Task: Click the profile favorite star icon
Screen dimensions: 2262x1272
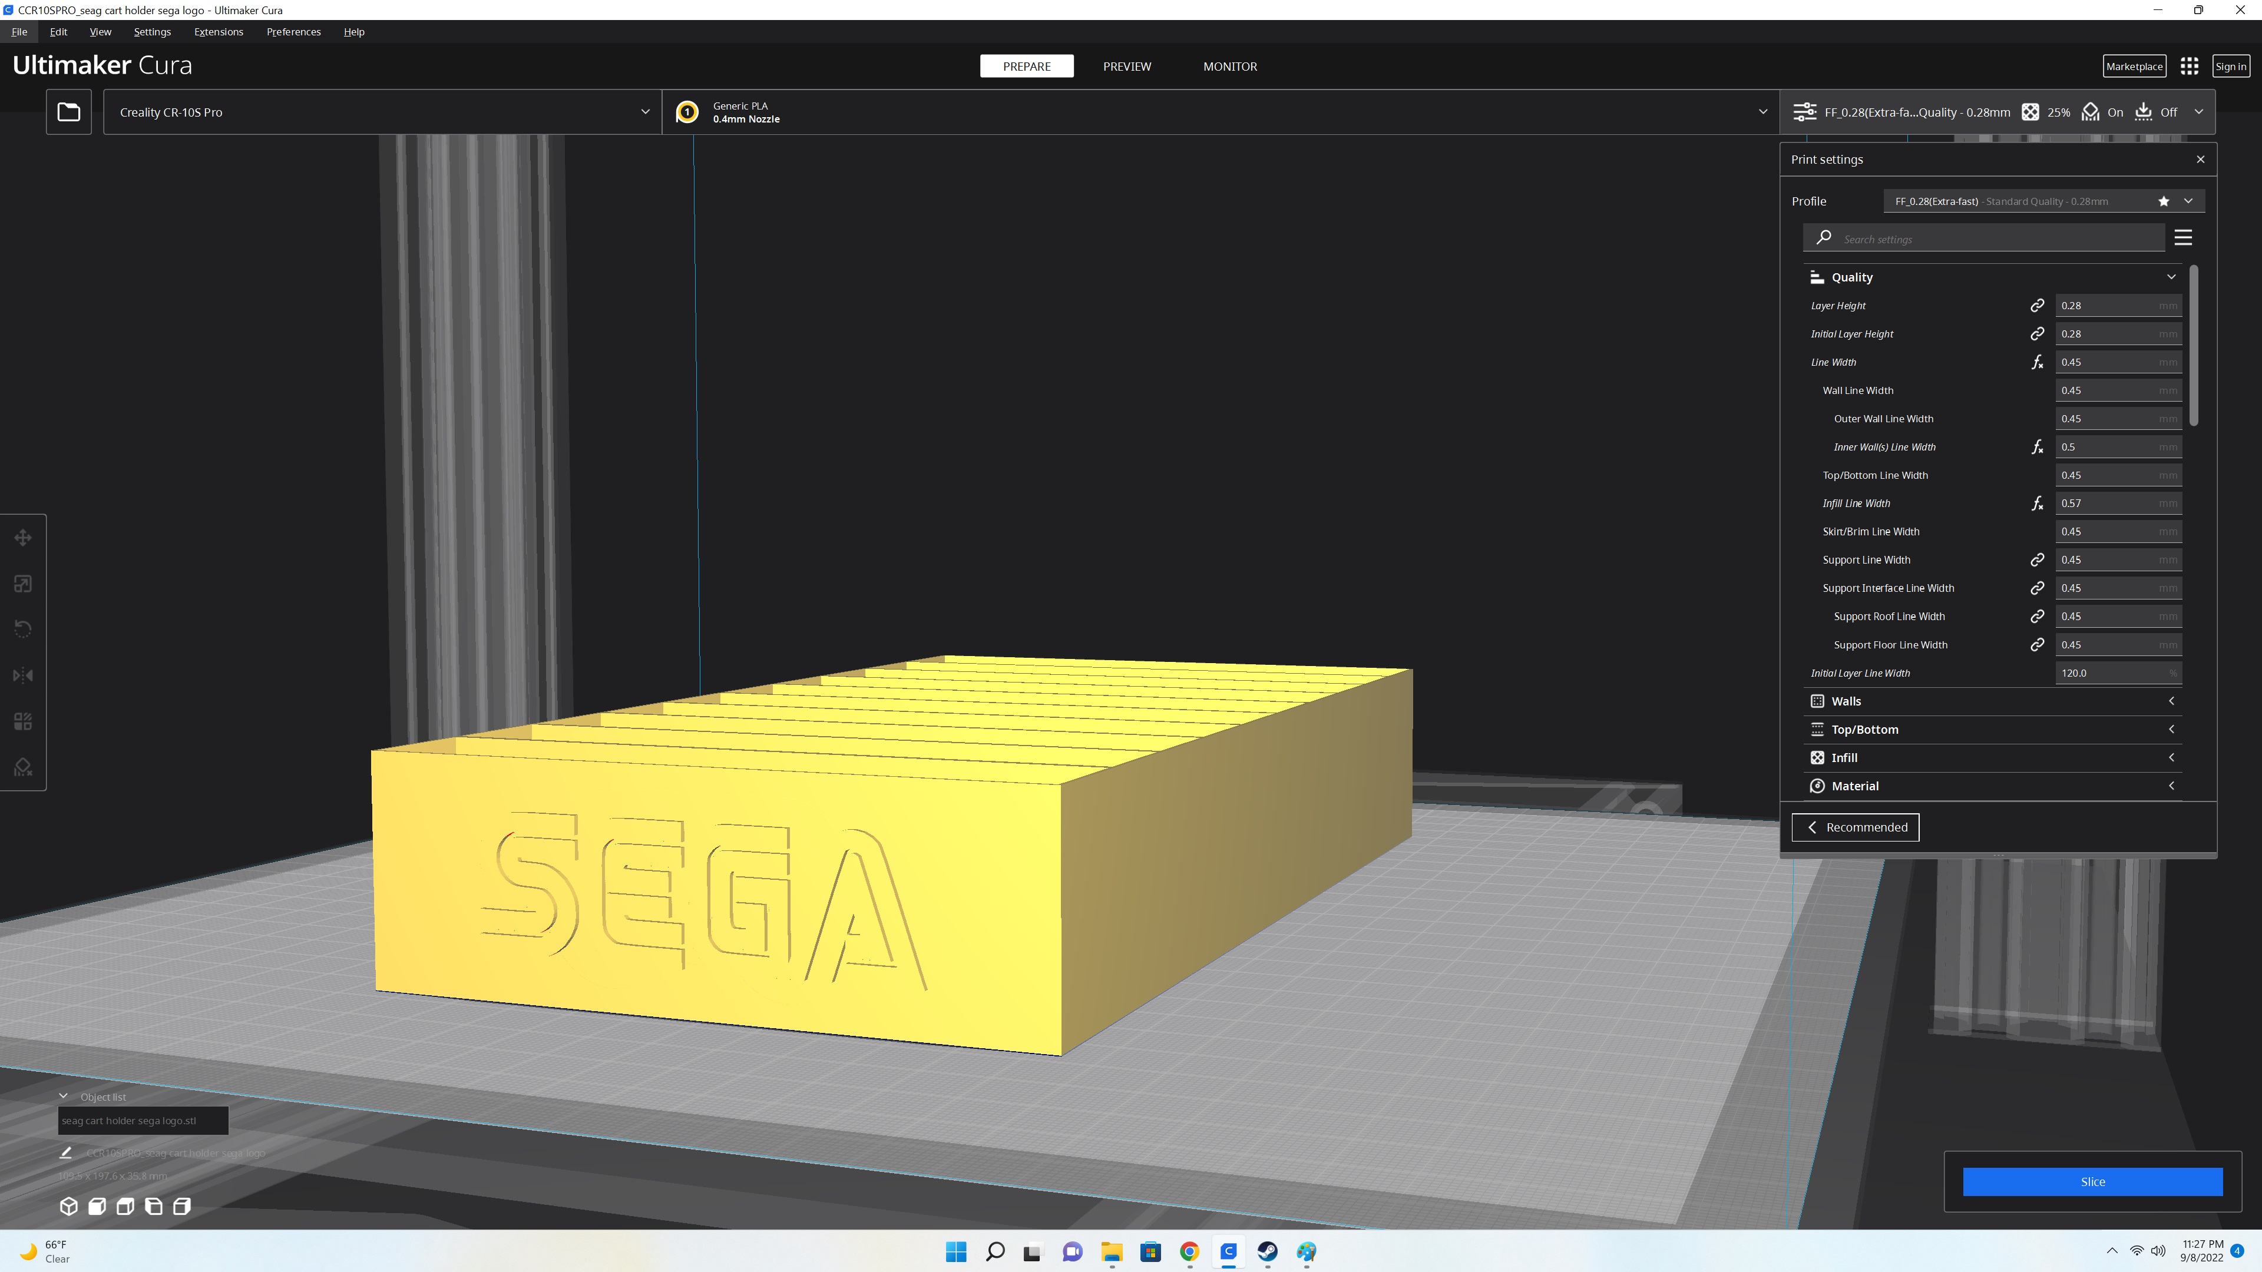Action: point(2164,201)
